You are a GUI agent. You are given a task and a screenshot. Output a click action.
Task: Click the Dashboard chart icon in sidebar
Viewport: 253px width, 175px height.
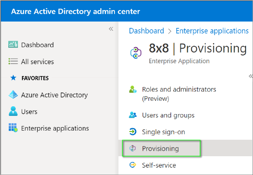13,44
